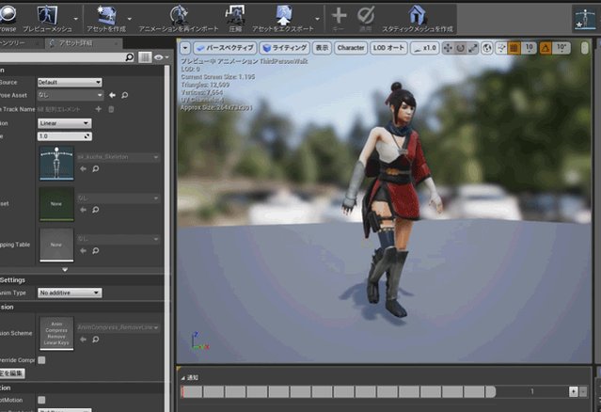The image size is (601, 412).
Task: Enable the RootMotion checkbox
Action: click(41, 400)
